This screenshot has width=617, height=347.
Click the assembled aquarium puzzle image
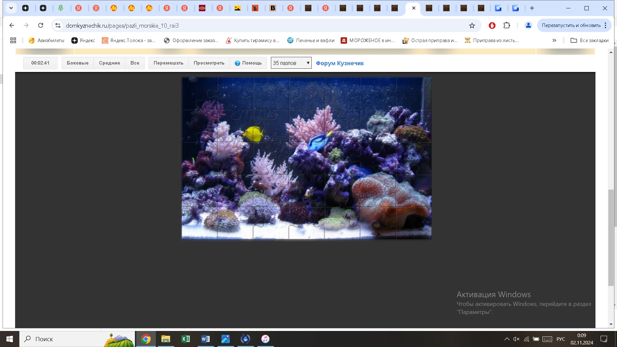coord(307,158)
